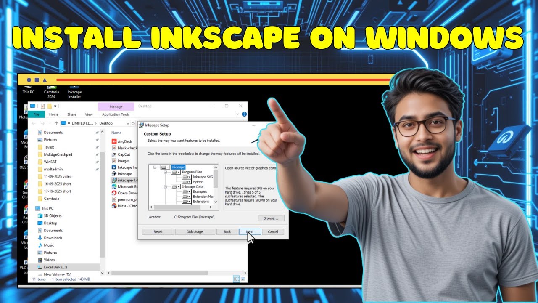538x303 pixels.
Task: Open the Explorer address bar history dropdown
Action: tap(128, 123)
